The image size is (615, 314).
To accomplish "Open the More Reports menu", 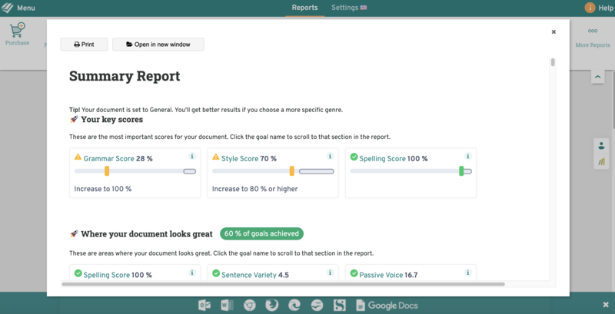I will [x=592, y=37].
